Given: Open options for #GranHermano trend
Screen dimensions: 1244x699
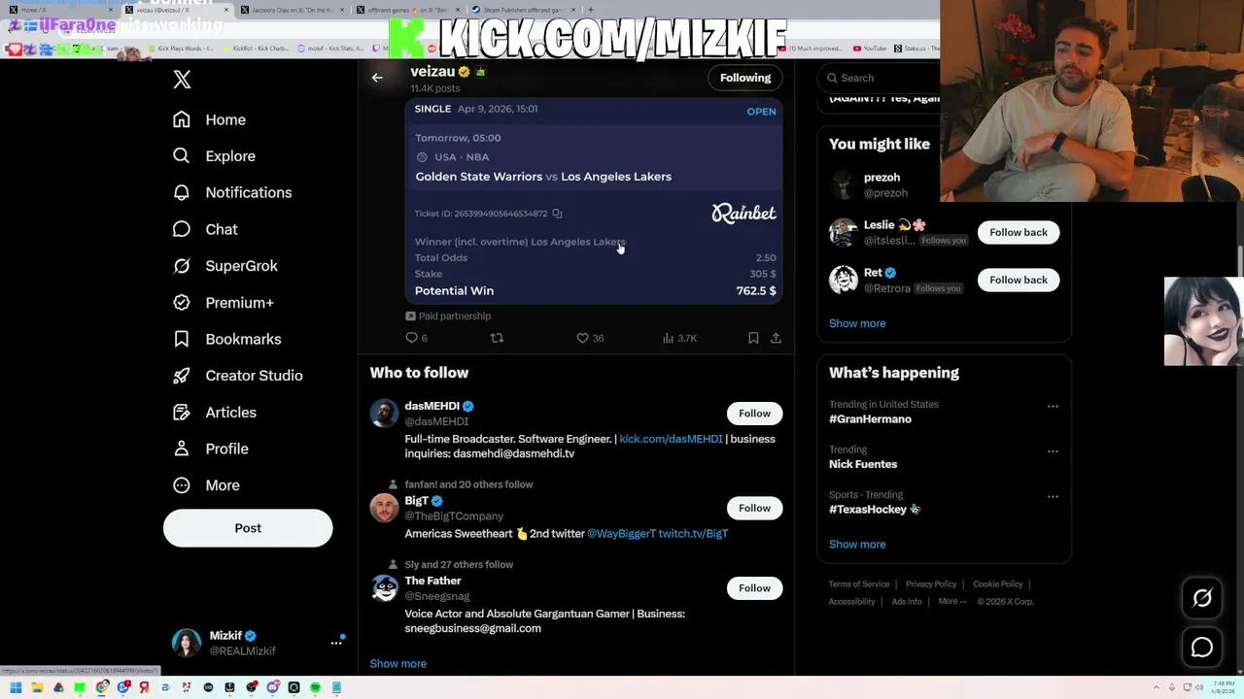Looking at the screenshot, I should (1053, 407).
